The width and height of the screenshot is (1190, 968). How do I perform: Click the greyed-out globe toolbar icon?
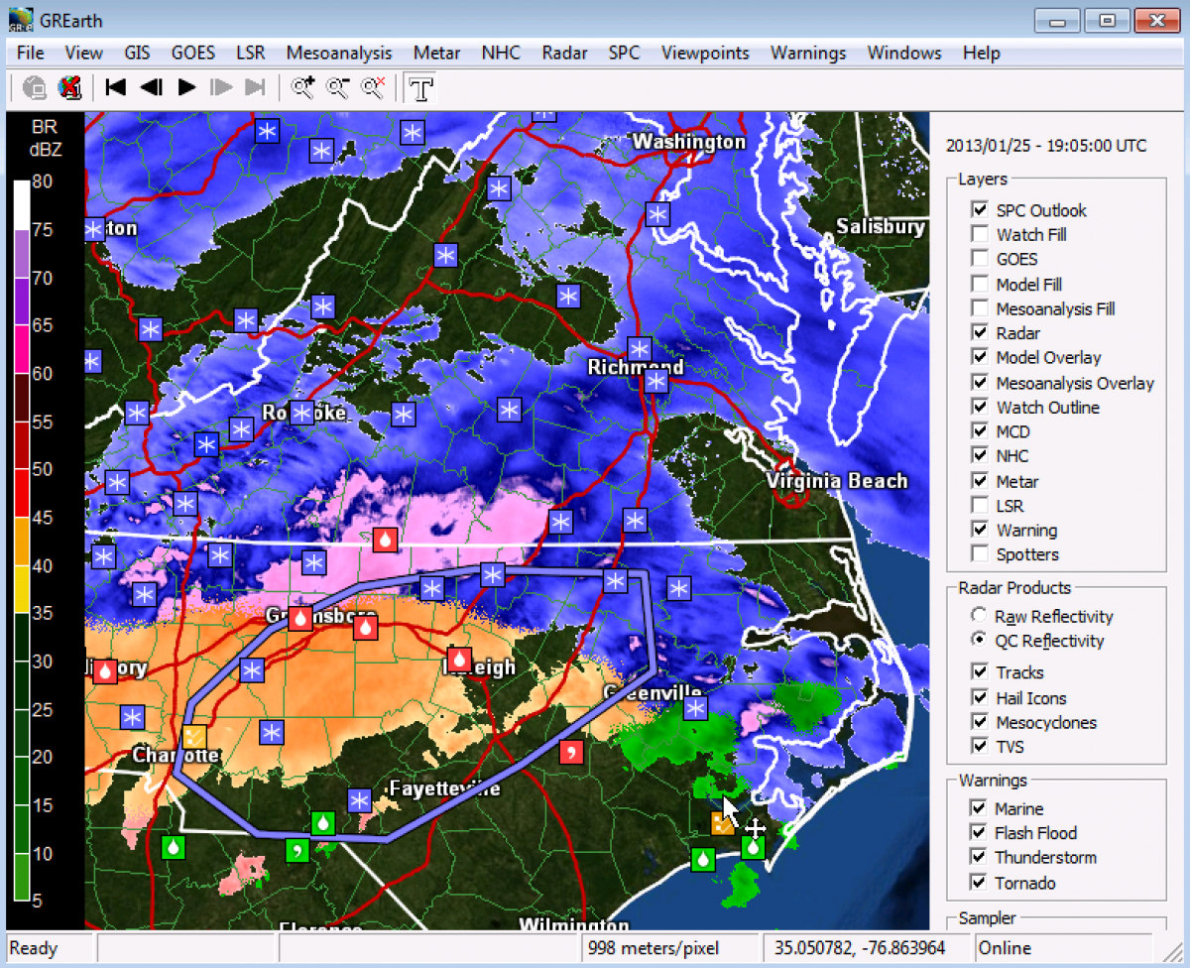coord(36,87)
